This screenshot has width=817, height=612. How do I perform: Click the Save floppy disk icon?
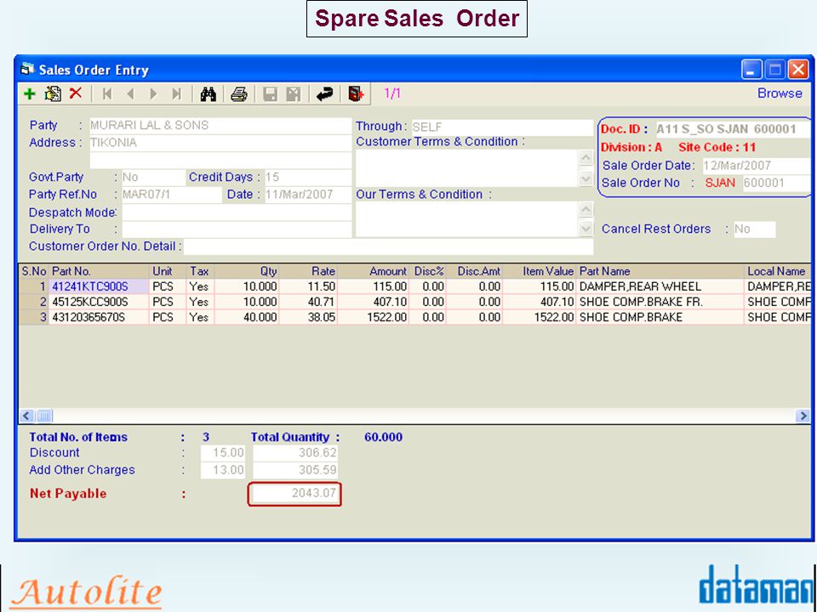click(270, 94)
